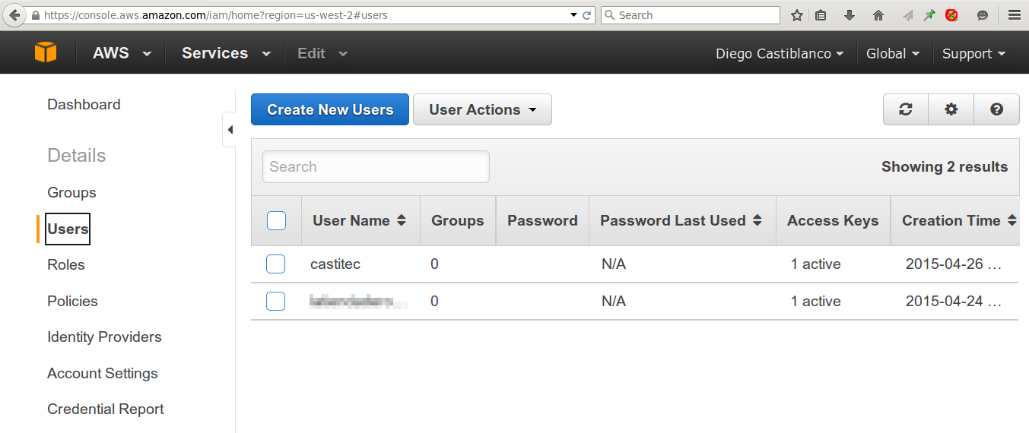
Task: Click the red blocked-script extension icon
Action: tap(951, 15)
